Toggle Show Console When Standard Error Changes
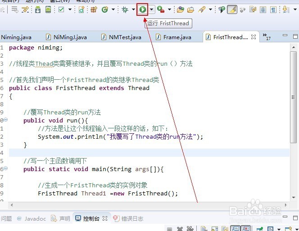Screen dimensions: 299x231 [x=245, y=228]
